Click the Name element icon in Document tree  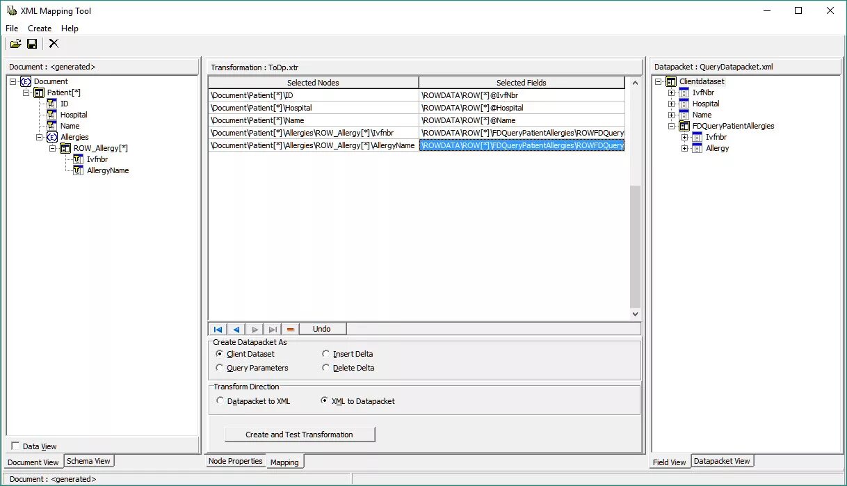(52, 126)
